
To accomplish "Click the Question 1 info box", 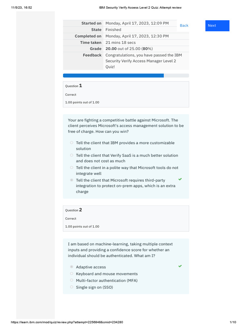I will [126, 94].
